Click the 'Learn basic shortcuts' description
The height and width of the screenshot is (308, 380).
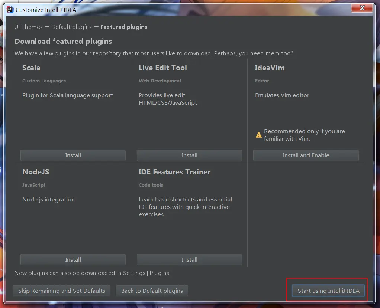point(185,207)
